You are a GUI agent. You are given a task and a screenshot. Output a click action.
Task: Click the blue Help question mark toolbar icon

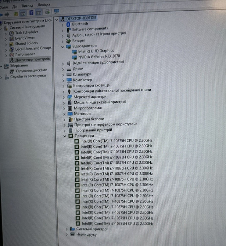point(31,14)
